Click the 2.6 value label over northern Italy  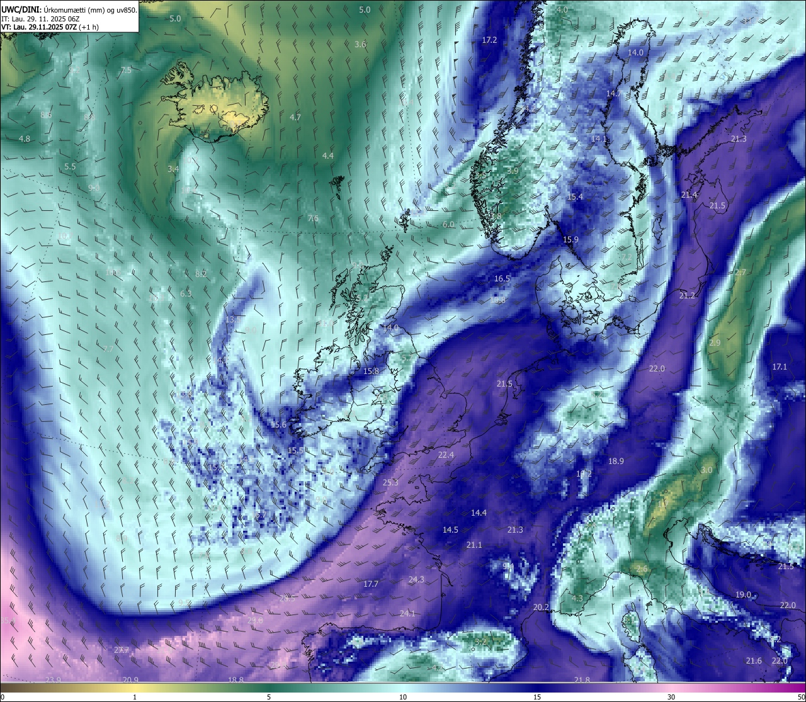642,569
